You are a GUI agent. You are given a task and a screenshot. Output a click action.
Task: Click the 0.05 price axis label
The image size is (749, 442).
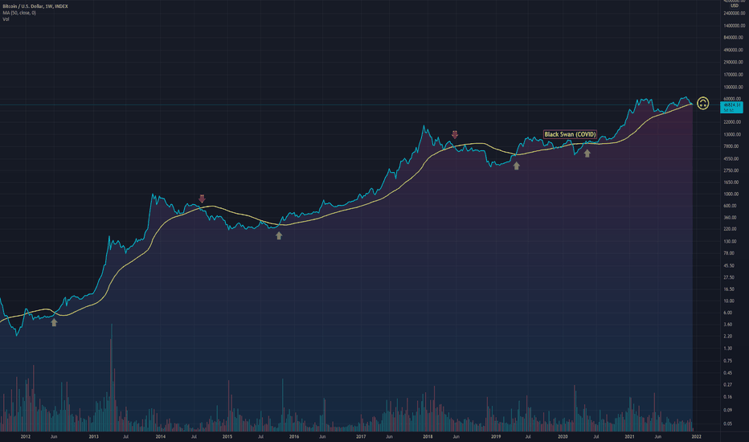click(727, 424)
